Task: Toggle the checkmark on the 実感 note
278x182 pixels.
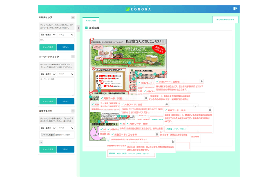Action: (x=122, y=104)
